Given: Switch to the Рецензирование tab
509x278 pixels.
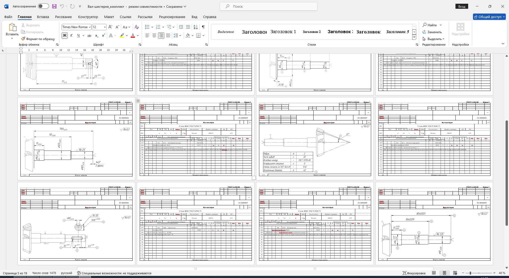Looking at the screenshot, I should point(172,17).
